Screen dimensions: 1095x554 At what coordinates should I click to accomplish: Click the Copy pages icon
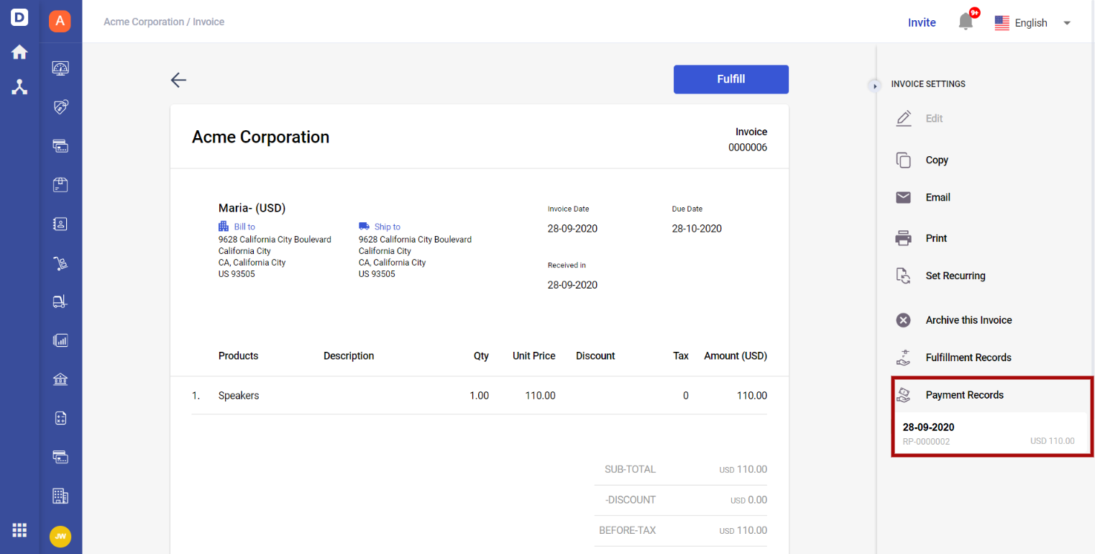point(904,160)
